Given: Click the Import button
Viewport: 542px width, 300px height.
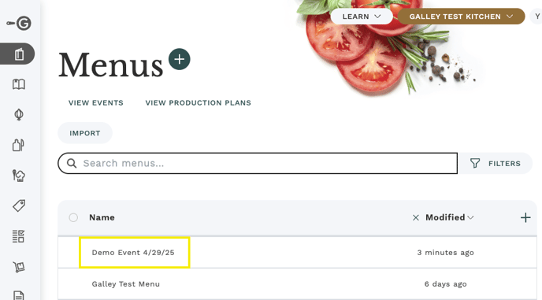Looking at the screenshot, I should [85, 133].
